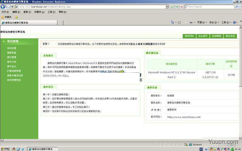Click the 退出系统 button
Screen dimensions: 242x151
[230, 36]
